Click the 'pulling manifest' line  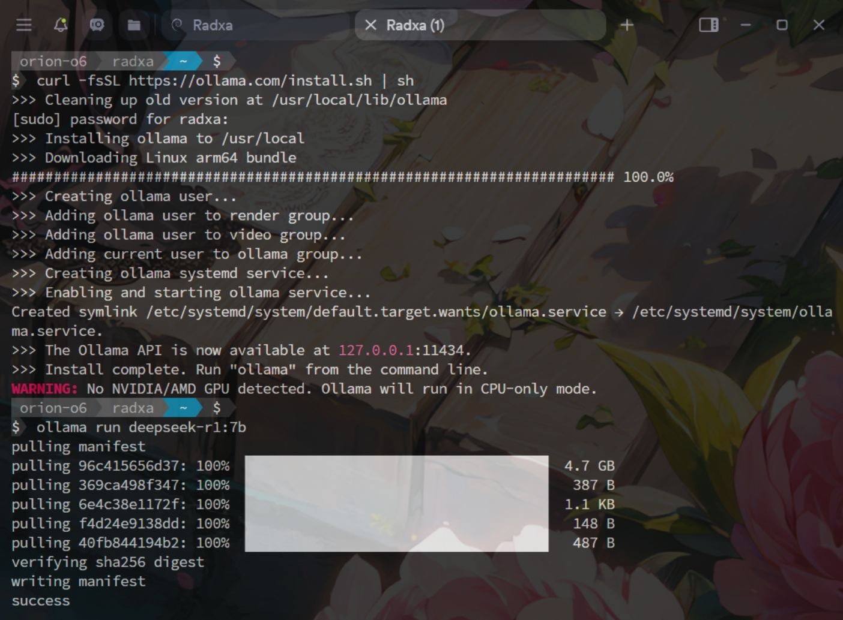pos(79,447)
